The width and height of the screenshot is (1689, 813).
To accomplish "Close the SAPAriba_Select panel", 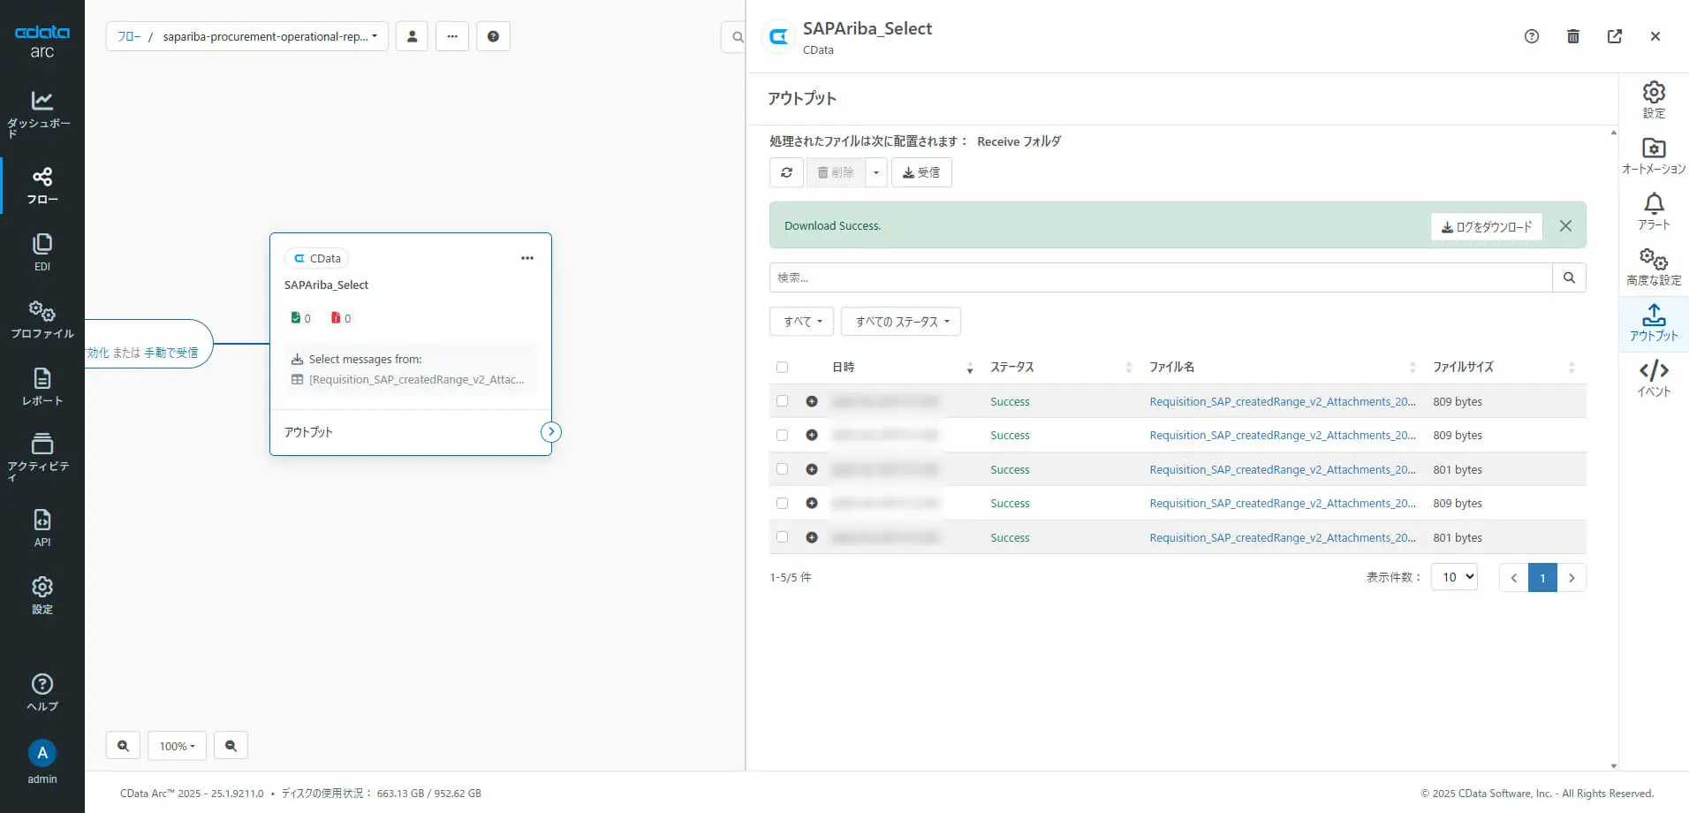I will [1655, 36].
